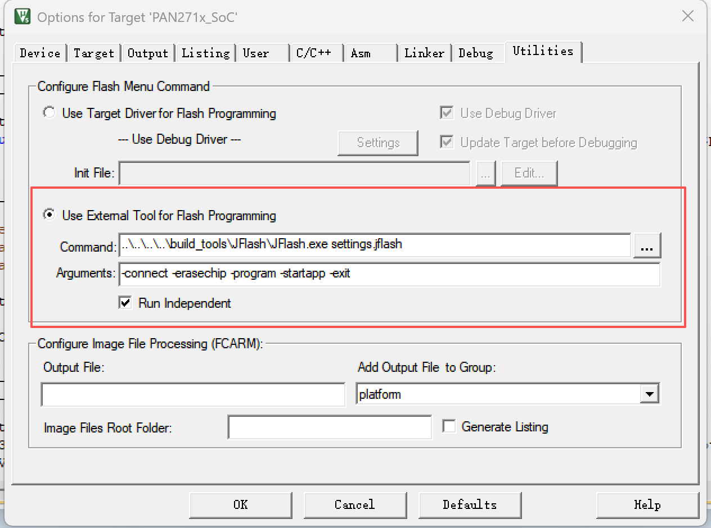Close the Options for Target dialog
Screen dimensions: 711x528
[687, 16]
